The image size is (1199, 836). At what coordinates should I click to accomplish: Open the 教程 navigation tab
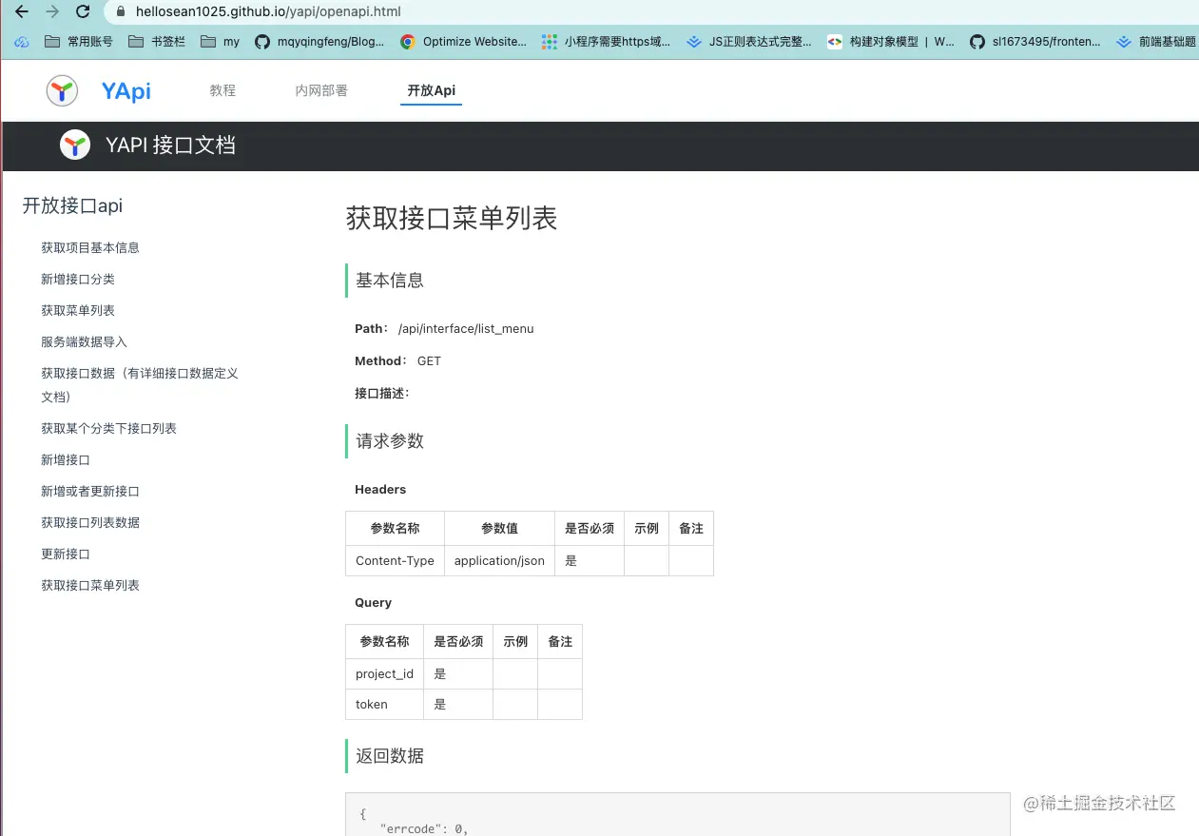pyautogui.click(x=222, y=90)
